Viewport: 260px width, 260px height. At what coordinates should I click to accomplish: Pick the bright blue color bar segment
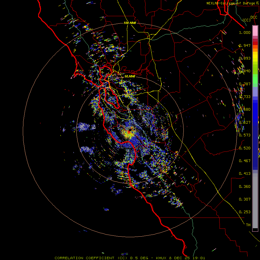point(255,113)
